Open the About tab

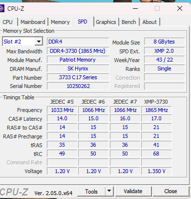149,22
